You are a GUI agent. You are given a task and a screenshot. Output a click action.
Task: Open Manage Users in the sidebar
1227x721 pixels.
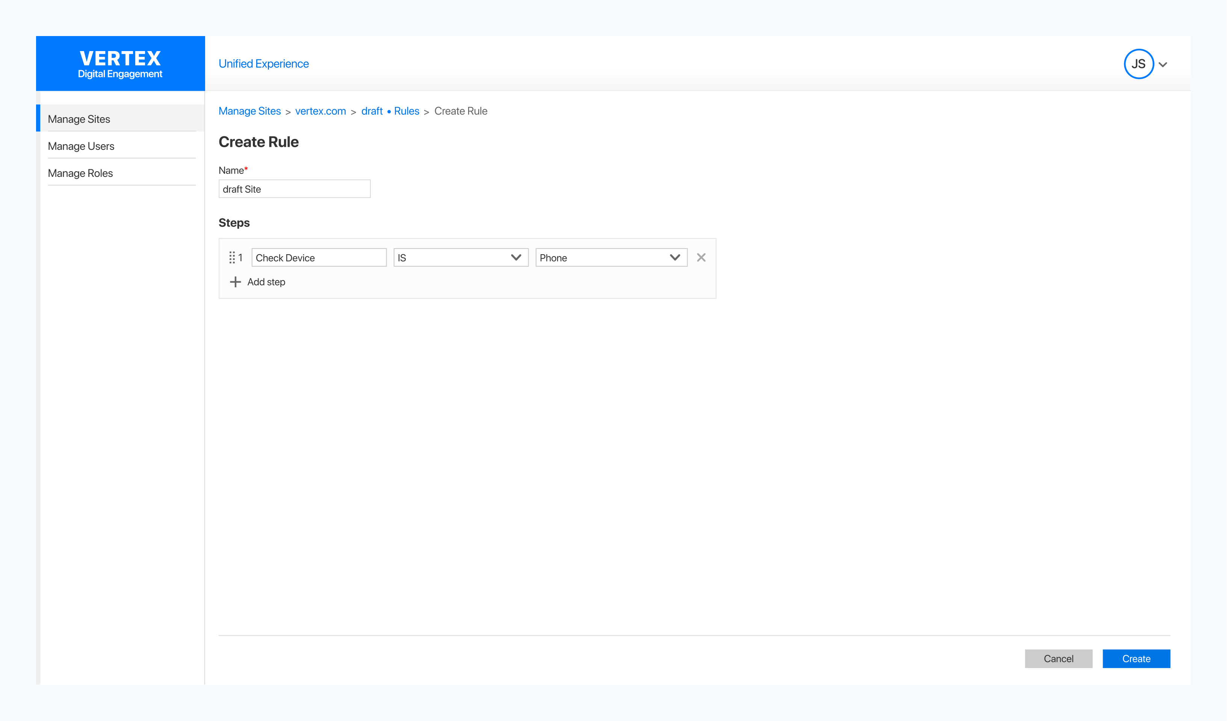81,146
